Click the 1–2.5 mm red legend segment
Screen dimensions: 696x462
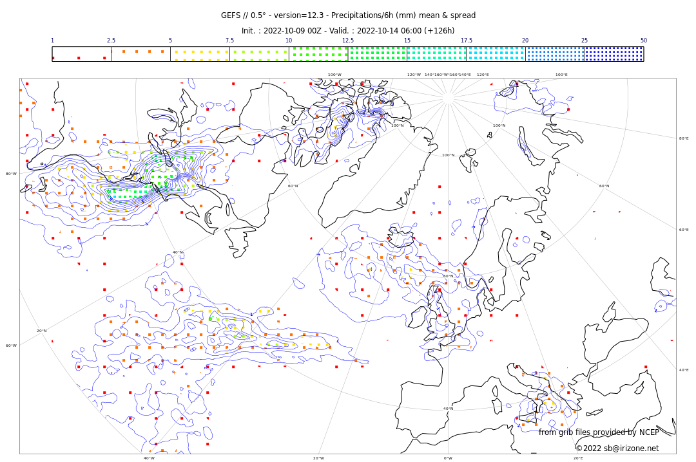81,54
